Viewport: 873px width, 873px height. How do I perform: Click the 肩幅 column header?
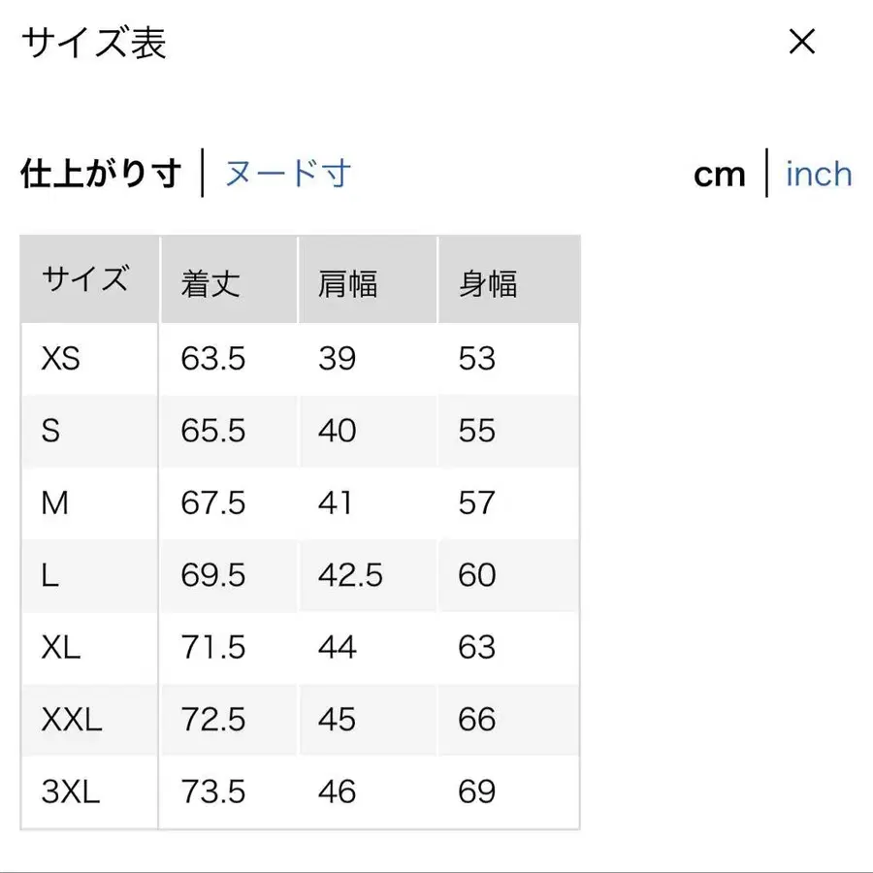pyautogui.click(x=347, y=283)
